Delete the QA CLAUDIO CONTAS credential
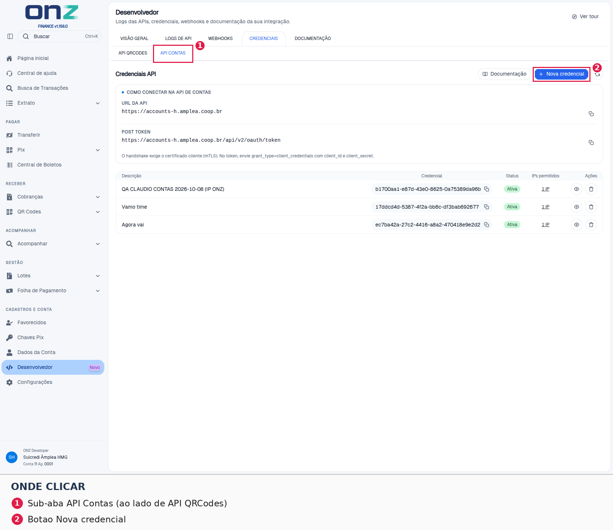The height and width of the screenshot is (530, 613). click(x=591, y=189)
